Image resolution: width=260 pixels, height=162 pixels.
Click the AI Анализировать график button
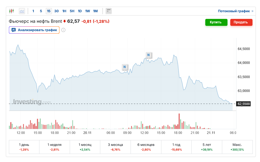click(34, 30)
